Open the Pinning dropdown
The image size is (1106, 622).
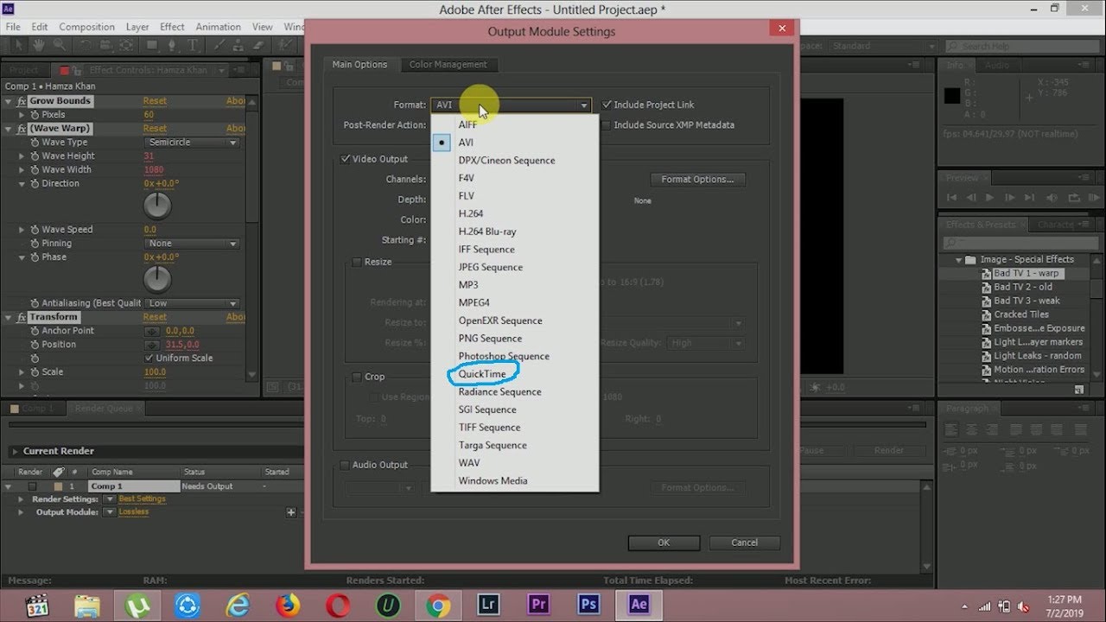point(192,244)
